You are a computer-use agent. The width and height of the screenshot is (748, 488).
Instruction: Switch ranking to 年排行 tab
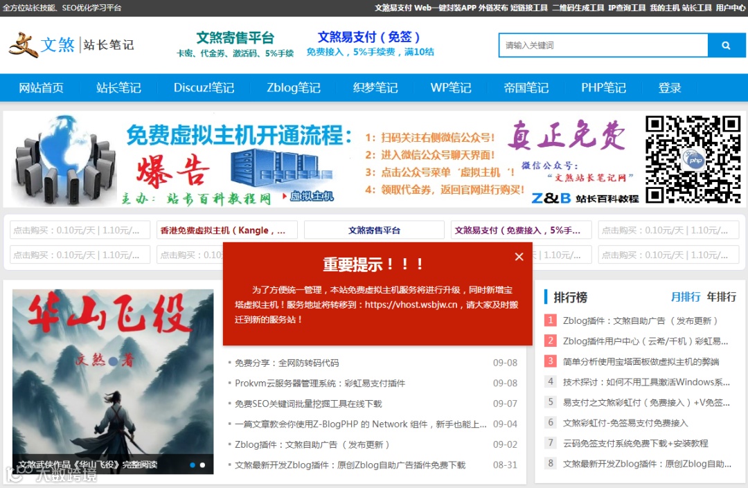pos(721,297)
